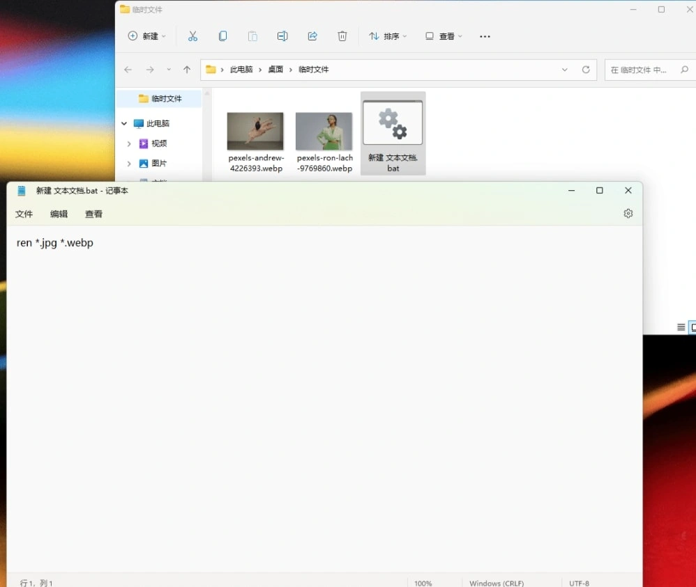Open the See more (…) toolbar menu
This screenshot has height=587, width=696.
[x=485, y=36]
